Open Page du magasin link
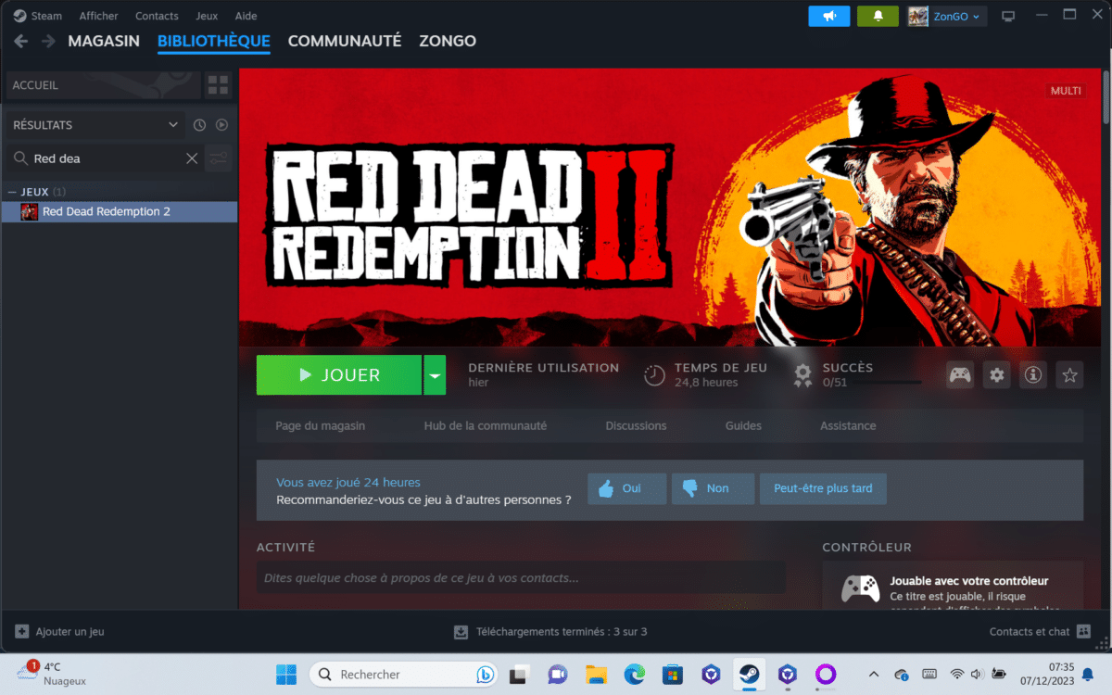1112x695 pixels. tap(321, 426)
